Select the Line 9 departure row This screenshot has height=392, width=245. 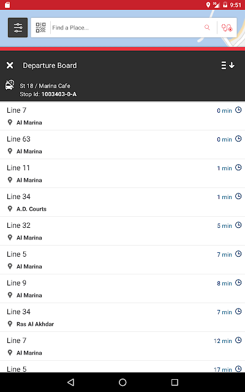pyautogui.click(x=123, y=288)
